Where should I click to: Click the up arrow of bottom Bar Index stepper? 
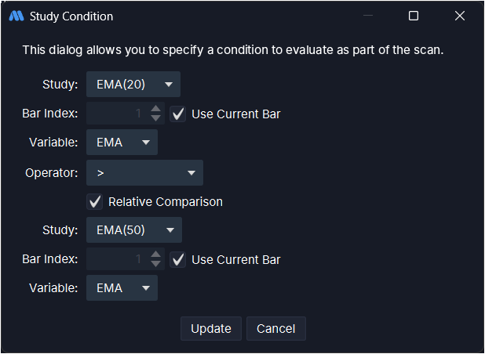pos(155,255)
